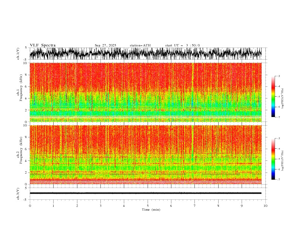
Task: Click the time axis tick label "2"
Action: 77,206
